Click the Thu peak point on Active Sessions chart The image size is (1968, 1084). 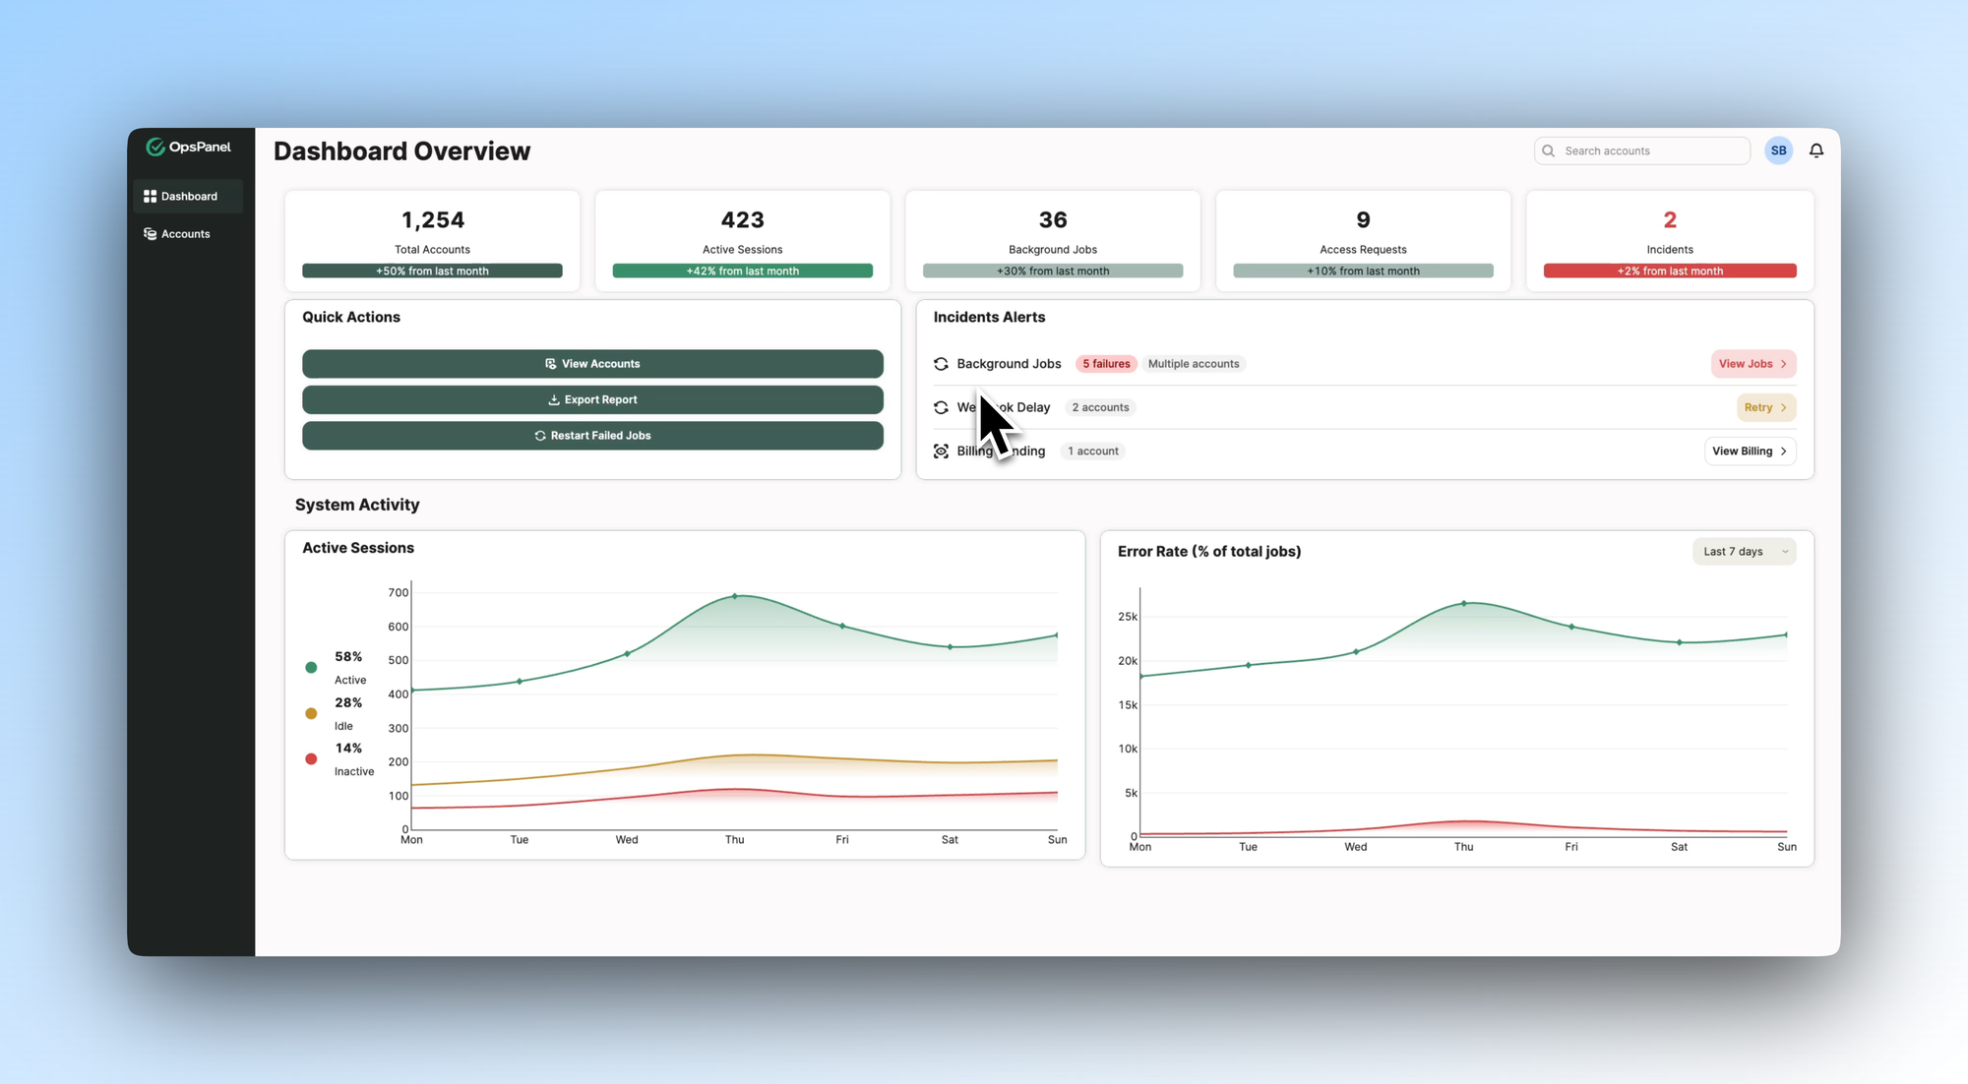click(x=735, y=596)
